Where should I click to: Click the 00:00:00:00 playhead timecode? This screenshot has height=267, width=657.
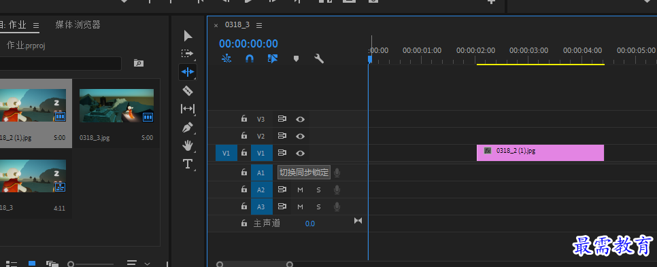[x=248, y=43]
